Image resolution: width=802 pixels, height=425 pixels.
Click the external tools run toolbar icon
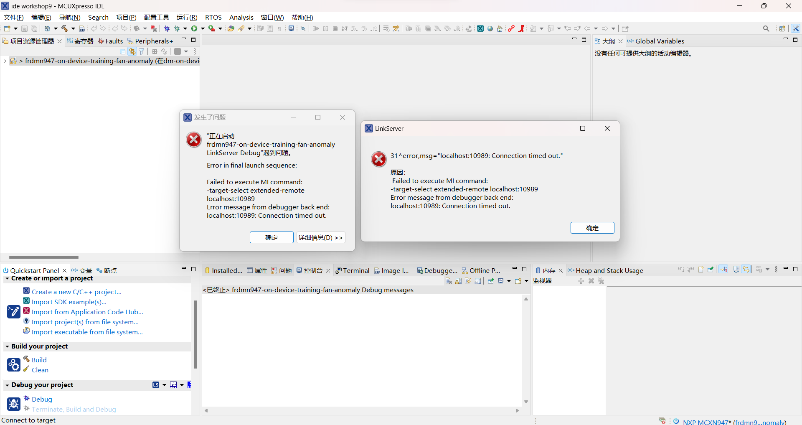coord(212,28)
